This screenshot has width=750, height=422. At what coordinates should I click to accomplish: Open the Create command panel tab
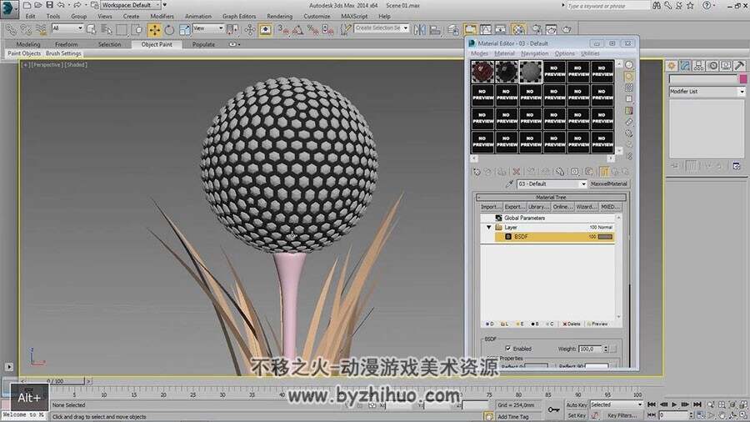click(x=672, y=66)
